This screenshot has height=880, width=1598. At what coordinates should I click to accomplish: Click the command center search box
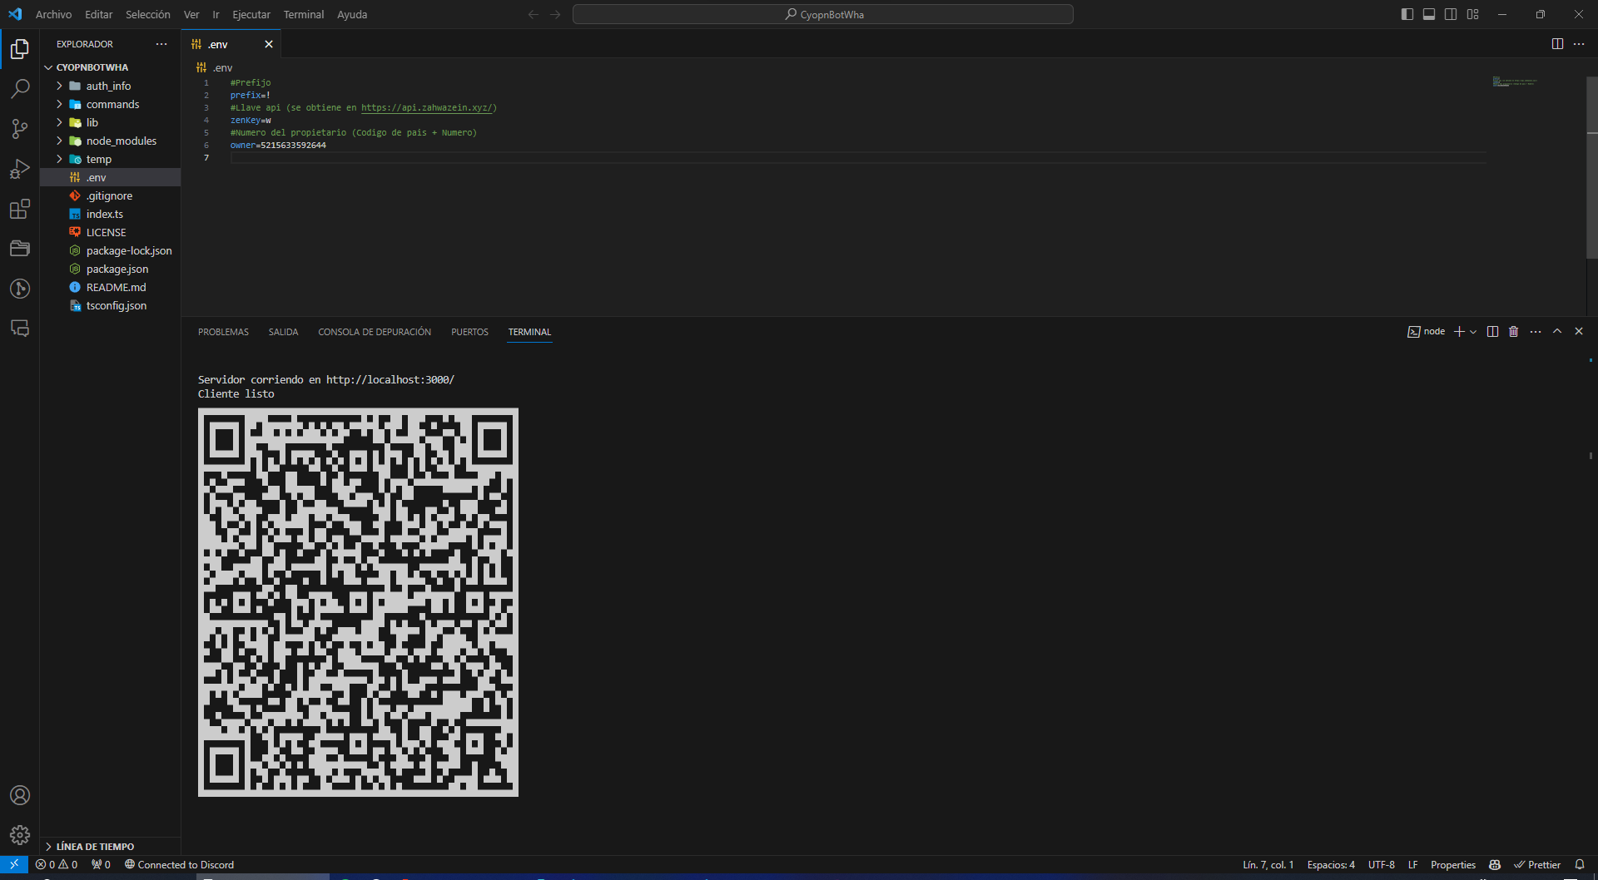[x=822, y=14]
